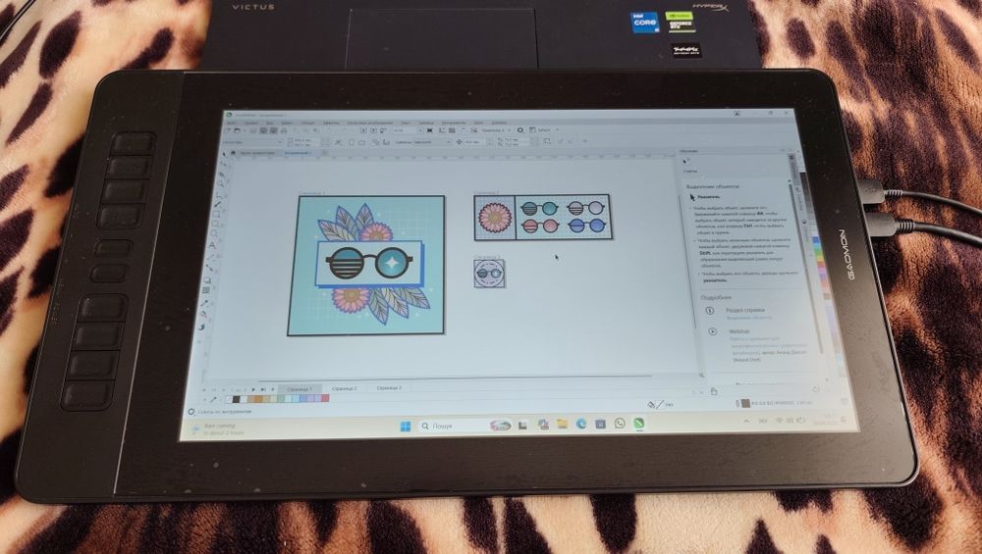Open the Единицы units dropdown
Viewport: 982px width, 554px height.
422,142
